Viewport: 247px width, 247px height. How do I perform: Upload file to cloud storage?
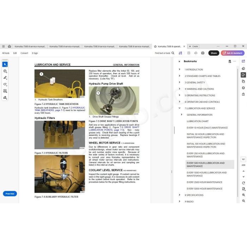[x=195, y=53]
